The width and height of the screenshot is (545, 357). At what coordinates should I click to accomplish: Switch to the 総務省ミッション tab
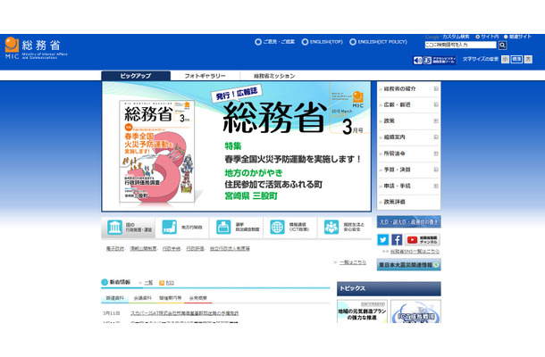274,76
